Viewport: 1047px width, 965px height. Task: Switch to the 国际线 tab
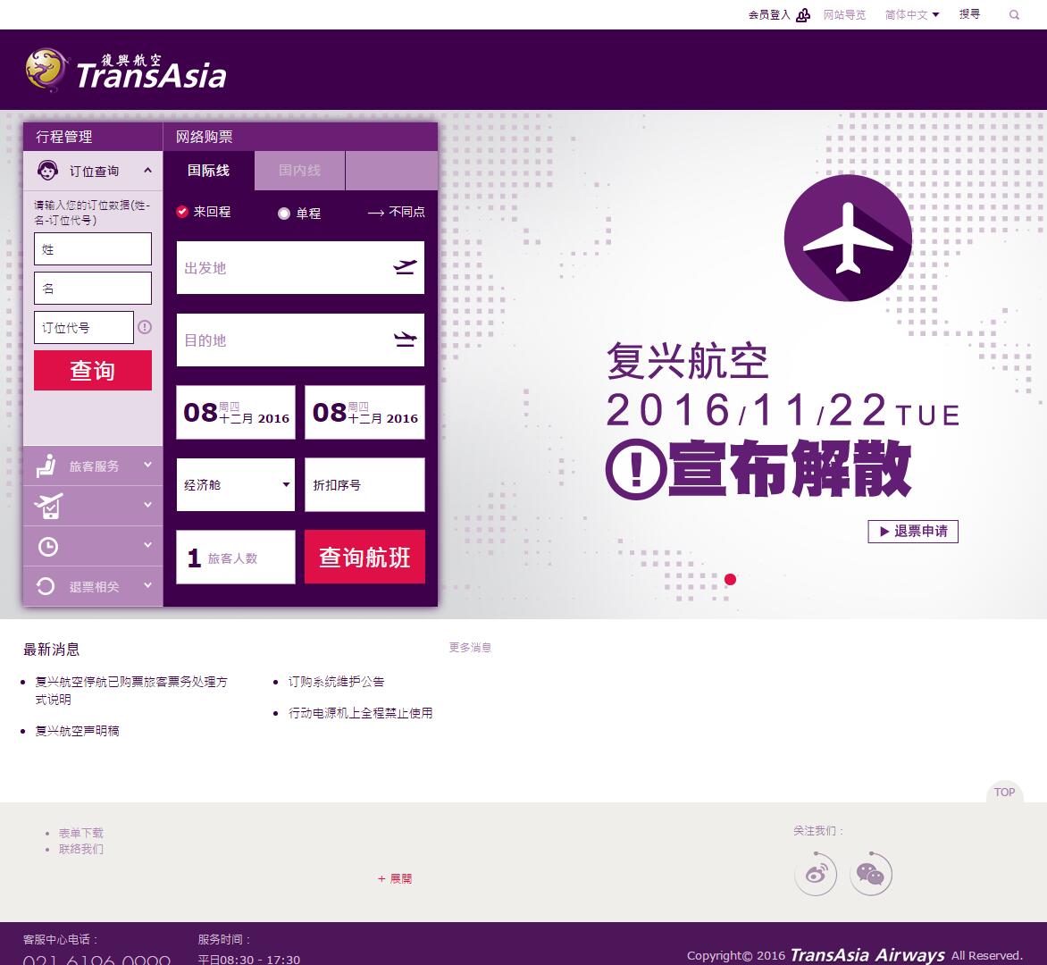208,171
